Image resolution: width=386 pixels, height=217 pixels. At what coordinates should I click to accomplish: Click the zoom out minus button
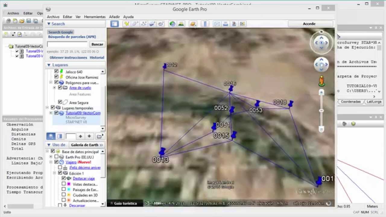point(321,129)
